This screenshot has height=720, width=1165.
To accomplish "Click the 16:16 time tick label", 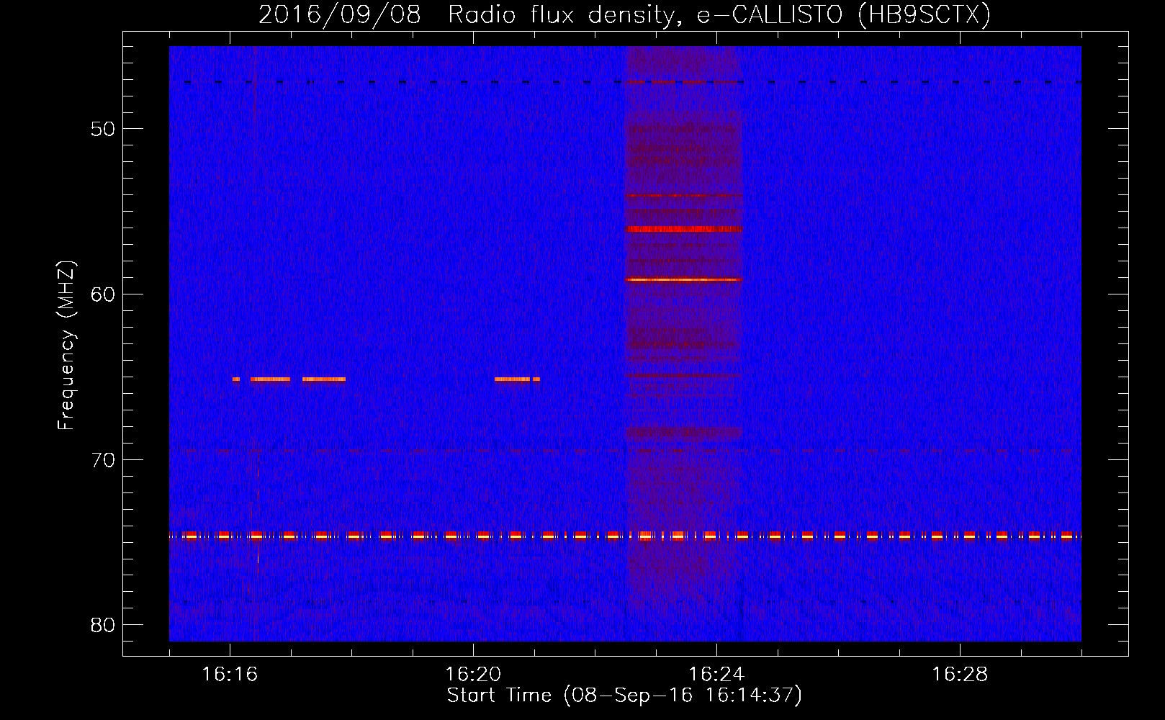I will pos(230,675).
